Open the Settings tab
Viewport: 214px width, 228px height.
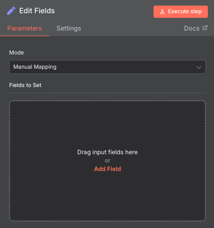coord(69,28)
